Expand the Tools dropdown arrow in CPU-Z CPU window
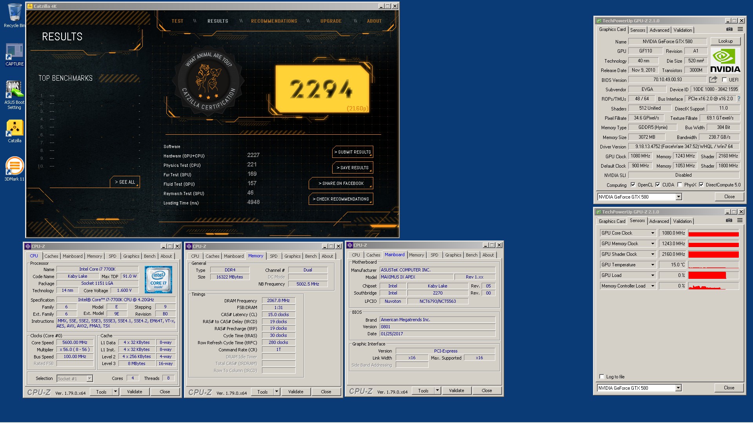 pyautogui.click(x=115, y=392)
